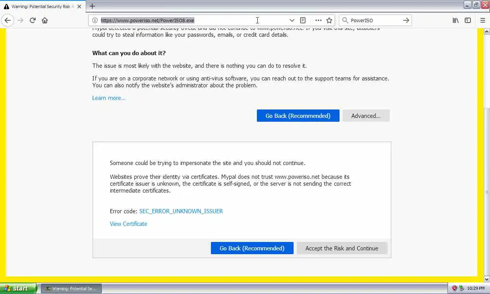The height and width of the screenshot is (294, 490).
Task: Click the browser Back arrow button
Action: (7, 20)
